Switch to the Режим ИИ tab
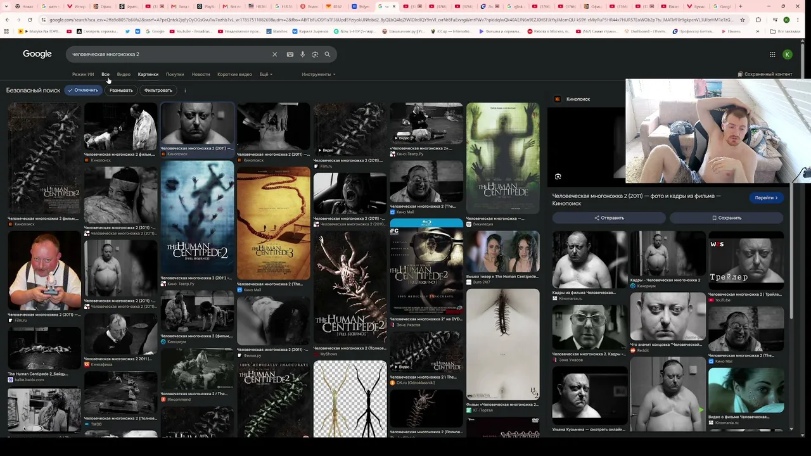The height and width of the screenshot is (456, 811). (83, 75)
